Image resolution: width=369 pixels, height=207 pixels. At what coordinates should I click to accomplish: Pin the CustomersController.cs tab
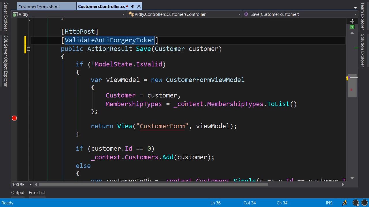pos(133,6)
